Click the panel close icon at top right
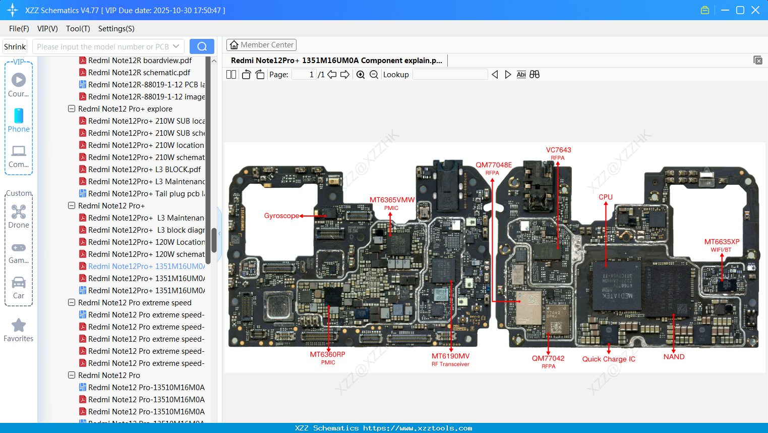 pos(758,60)
